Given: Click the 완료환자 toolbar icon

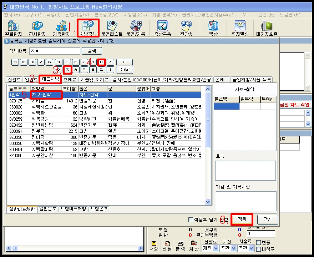Looking at the screenshot, I should click(14, 28).
